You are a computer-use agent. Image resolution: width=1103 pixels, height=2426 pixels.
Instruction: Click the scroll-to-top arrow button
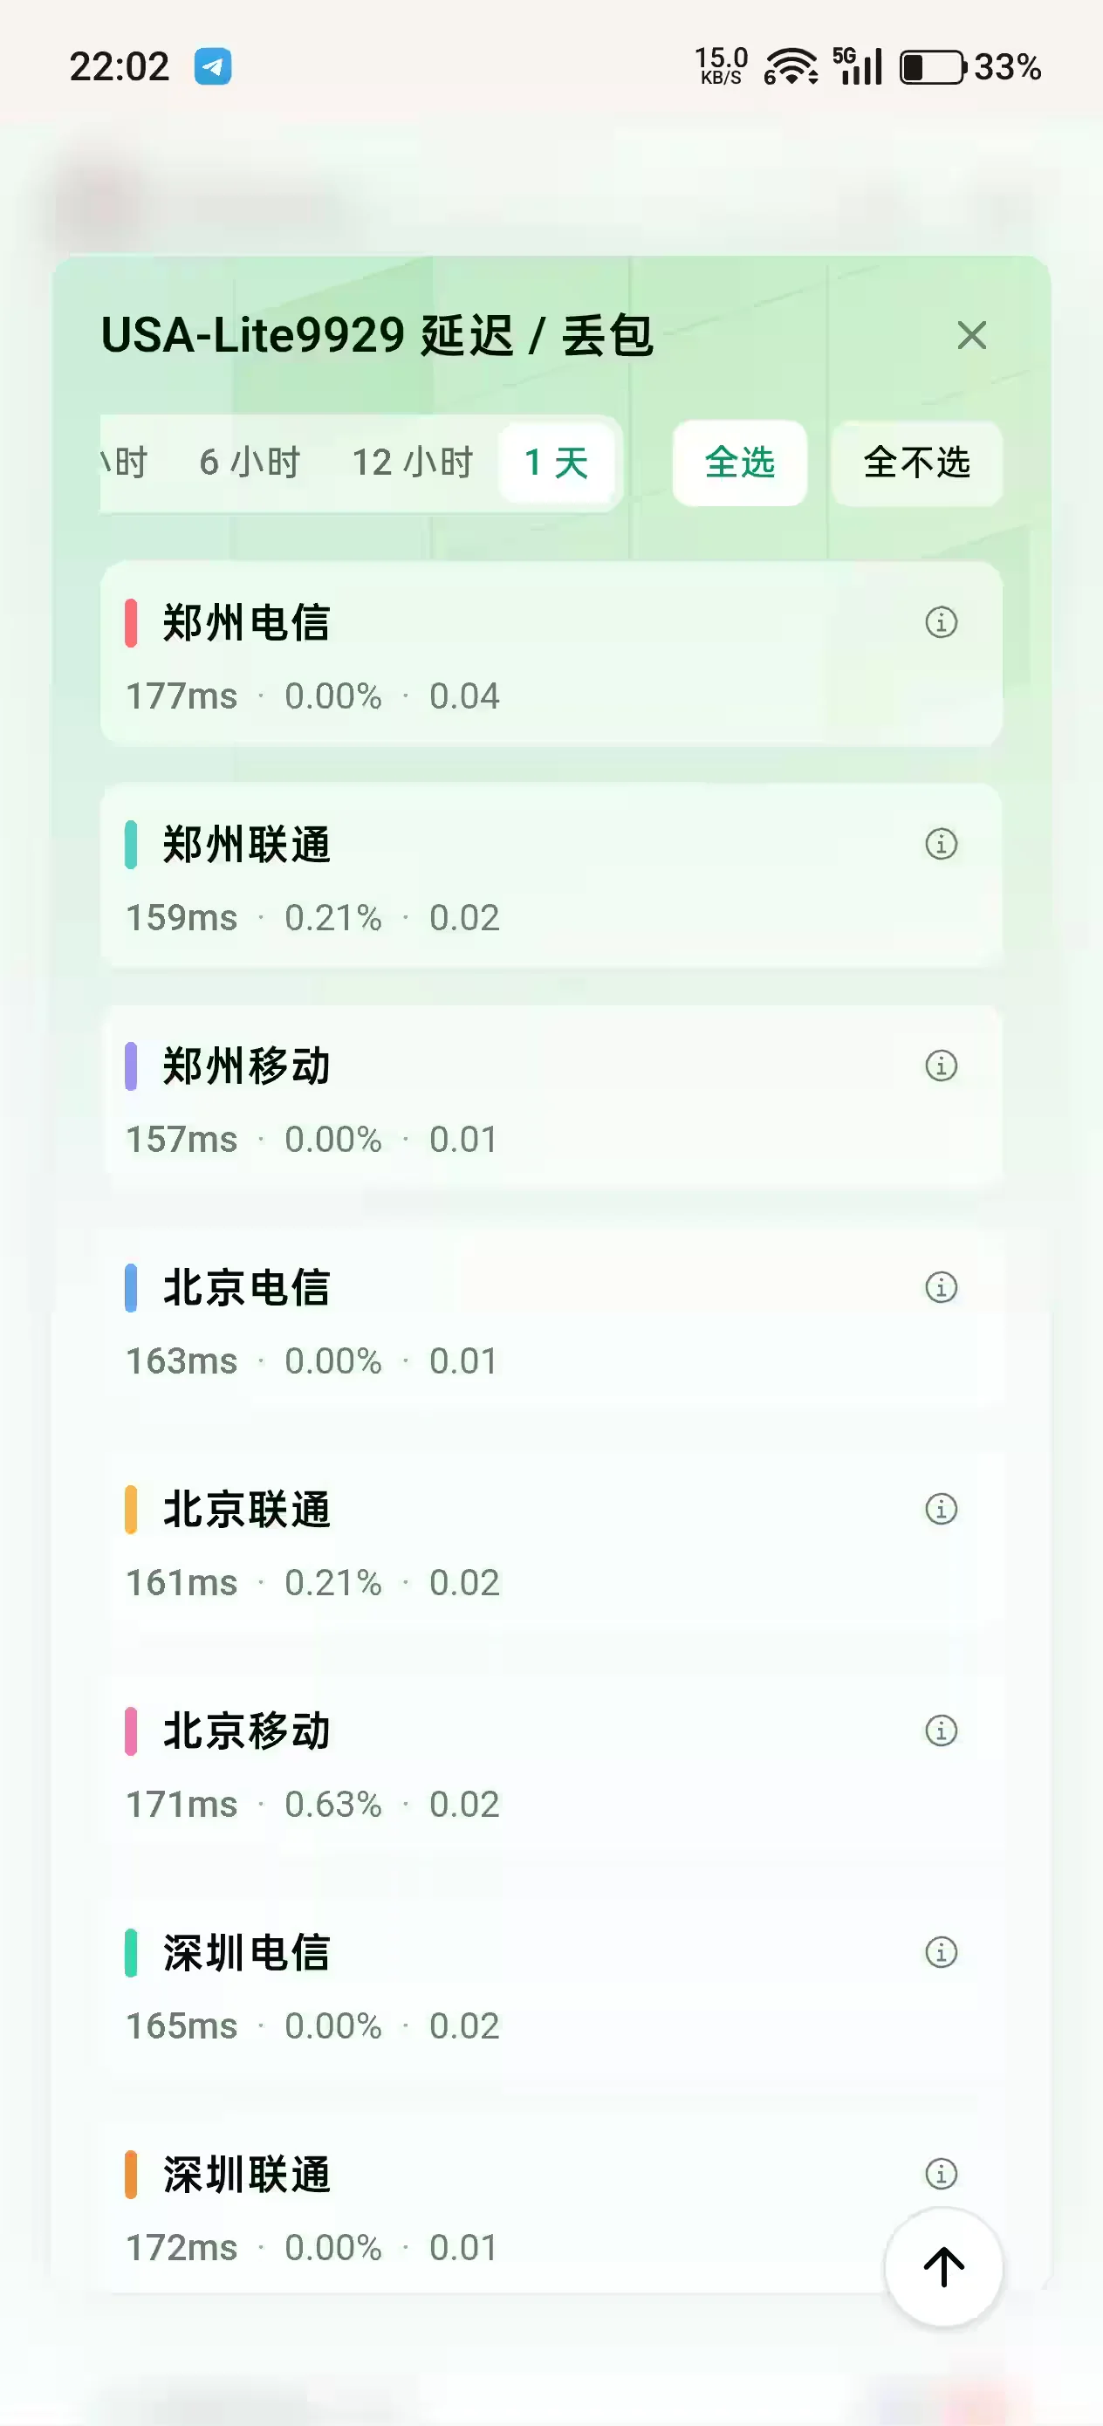point(942,2267)
